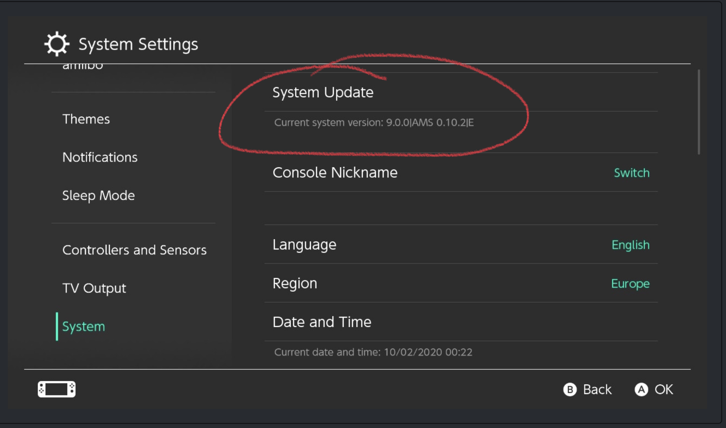The image size is (726, 428).
Task: Click the B button icon
Action: 570,390
